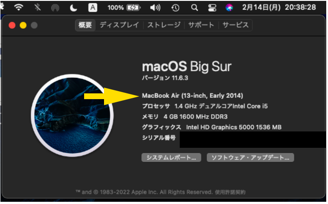This screenshot has height=204, width=328.
Task: Launch Siri from menu bar
Action: 229,8
